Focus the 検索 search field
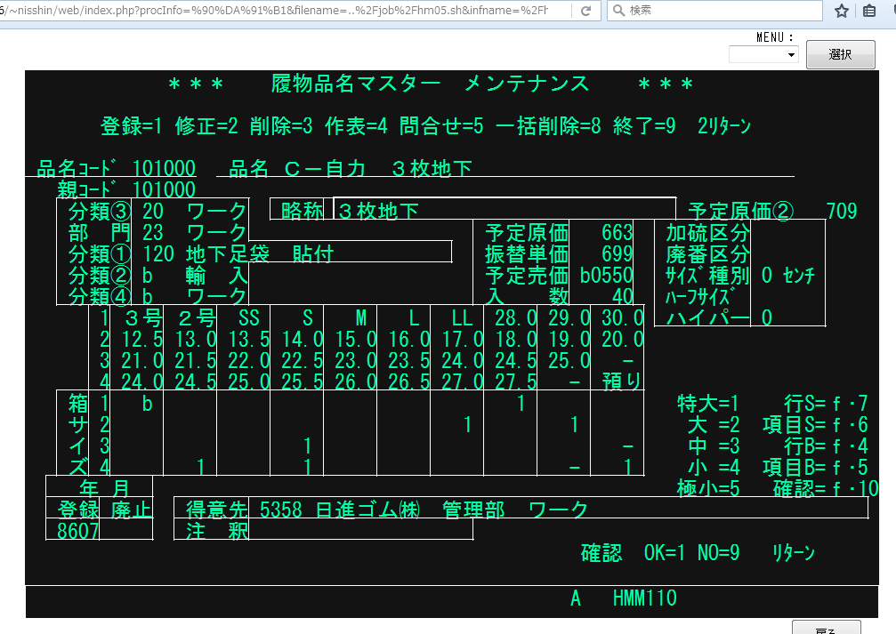Image resolution: width=896 pixels, height=634 pixels. (721, 11)
